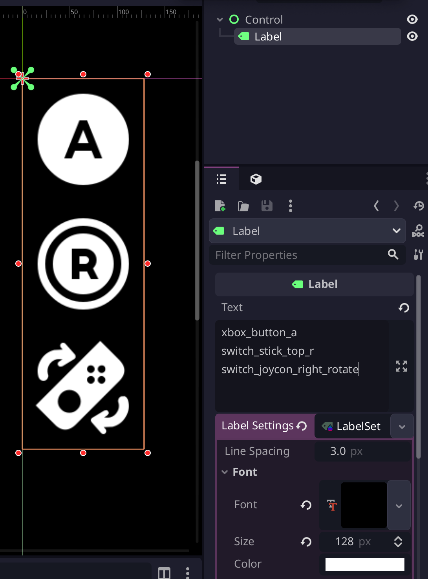Viewport: 428px width, 579px height.
Task: Open the bottom panel options menu
Action: click(x=188, y=573)
